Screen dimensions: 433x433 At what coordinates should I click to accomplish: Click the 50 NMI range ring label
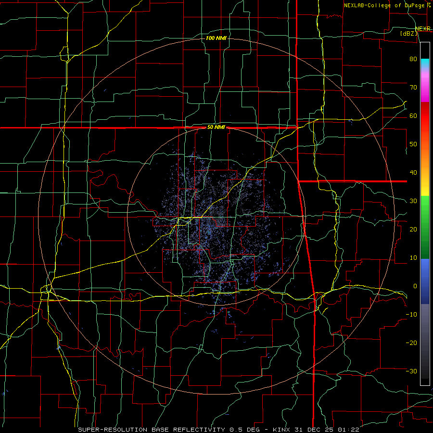(x=216, y=127)
